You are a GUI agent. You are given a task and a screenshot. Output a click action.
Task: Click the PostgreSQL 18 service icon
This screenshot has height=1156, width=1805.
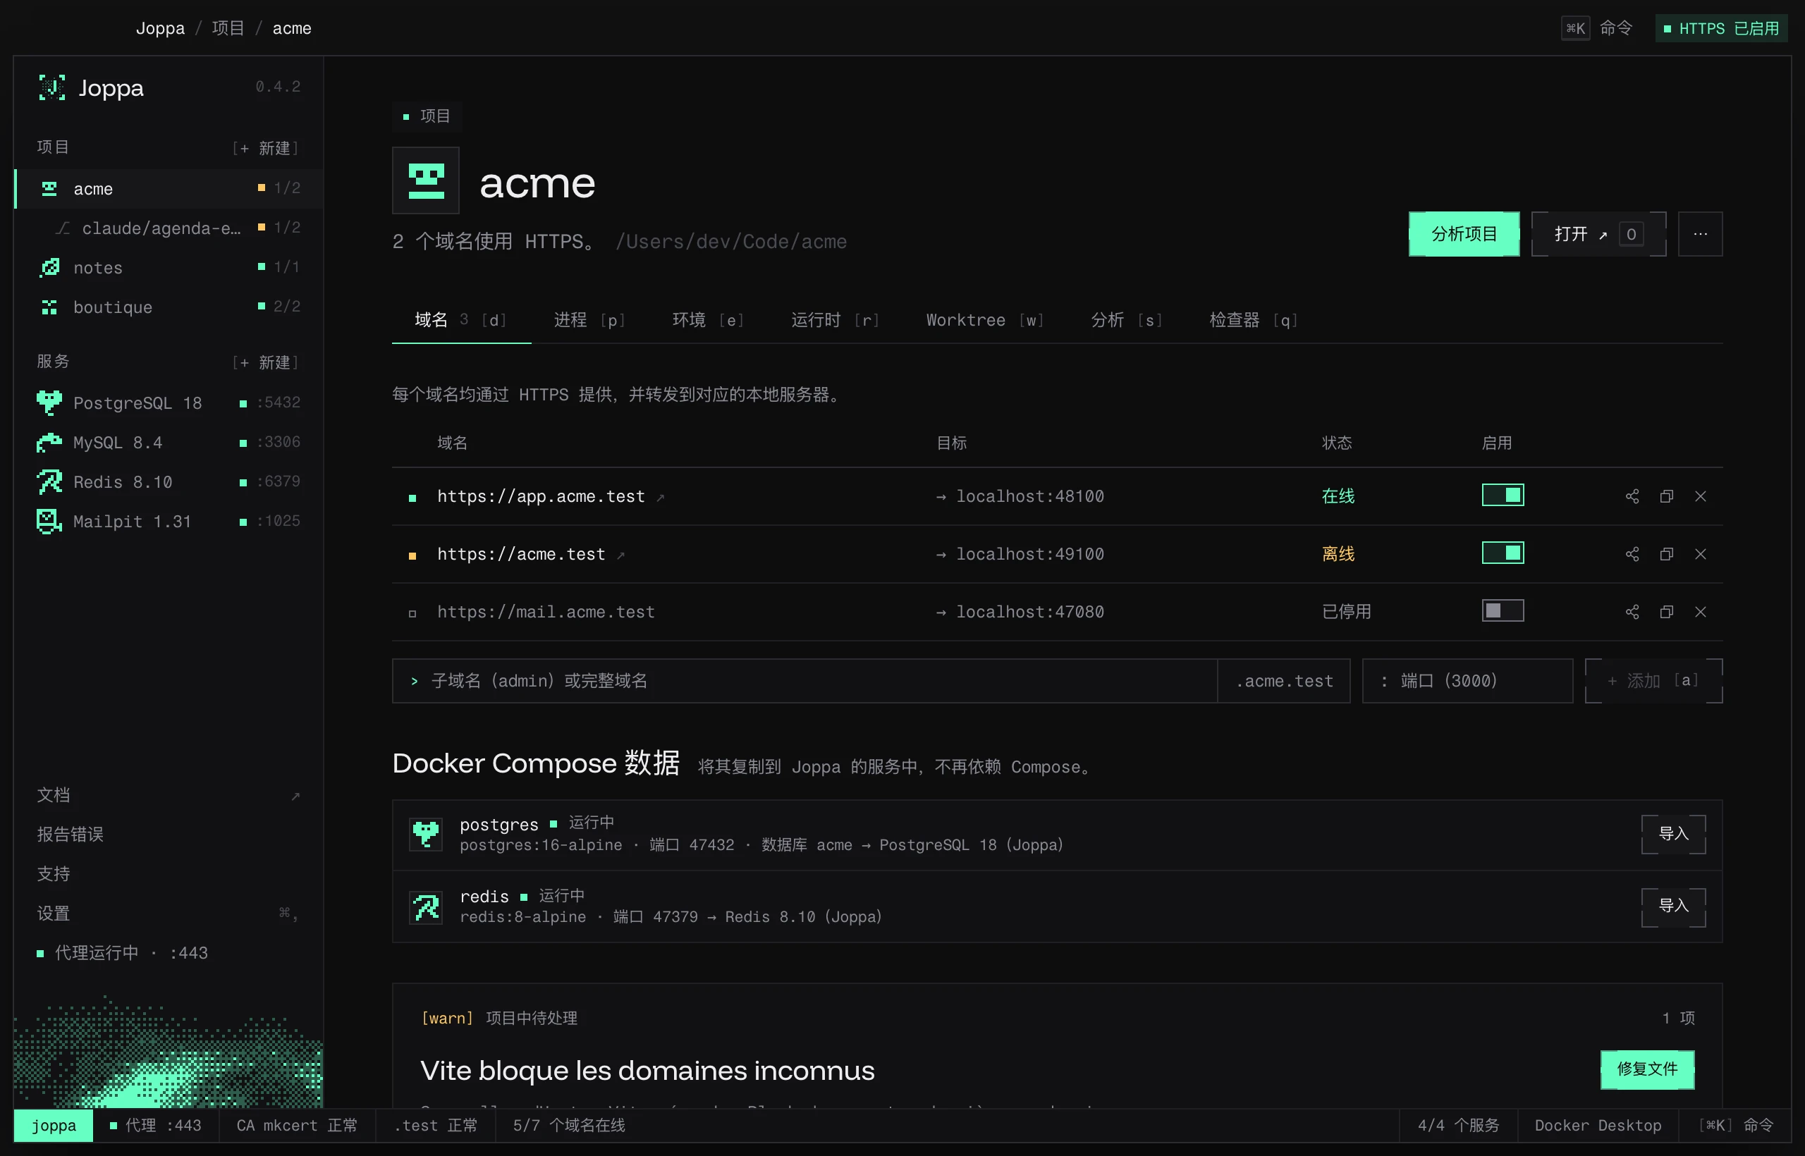point(49,403)
